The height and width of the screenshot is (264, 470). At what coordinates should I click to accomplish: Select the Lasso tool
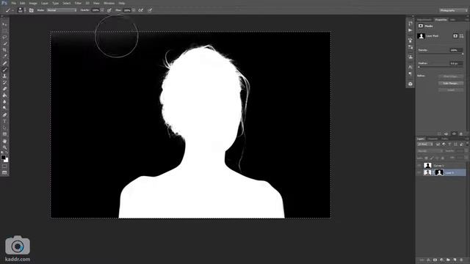coord(4,37)
